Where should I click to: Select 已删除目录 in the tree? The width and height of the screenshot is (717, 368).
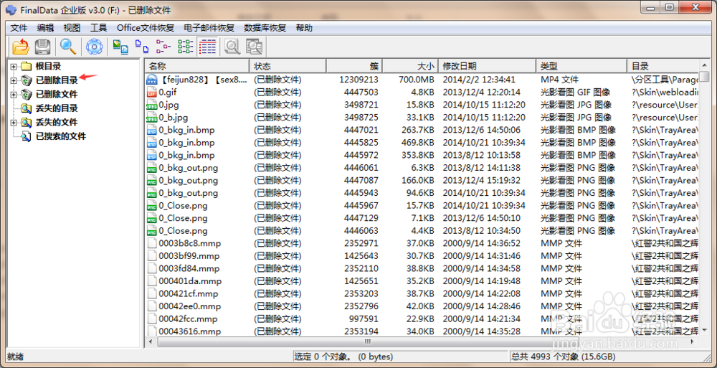click(x=57, y=80)
